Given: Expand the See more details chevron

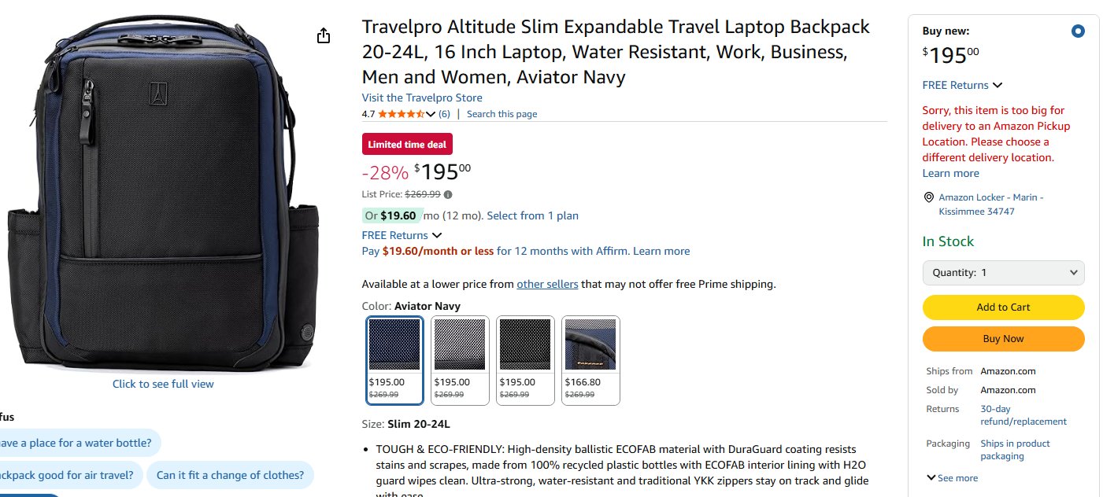Looking at the screenshot, I should pyautogui.click(x=931, y=477).
